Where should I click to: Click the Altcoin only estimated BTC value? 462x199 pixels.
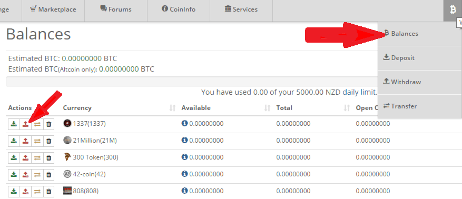[119, 69]
